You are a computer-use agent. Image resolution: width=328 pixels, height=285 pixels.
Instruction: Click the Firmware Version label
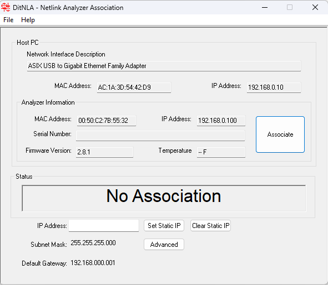tap(48, 151)
